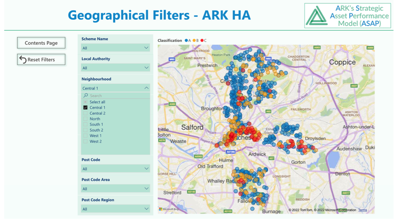This screenshot has height=219, width=398.
Task: Click the Reset Filters undo arrow icon
Action: pyautogui.click(x=23, y=60)
